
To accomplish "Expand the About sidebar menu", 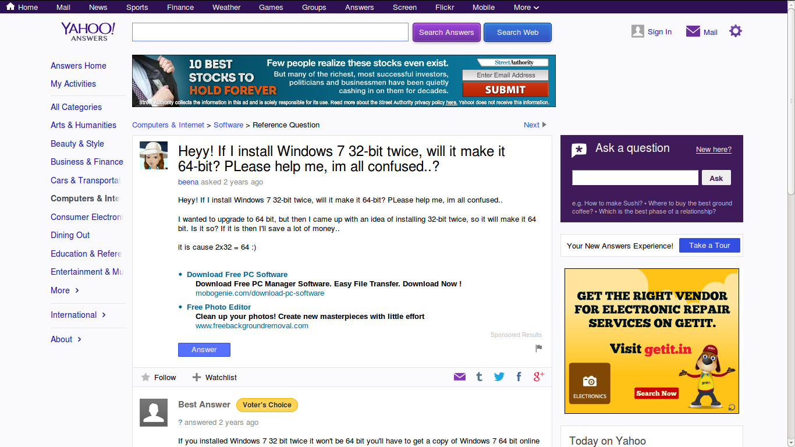I will (66, 339).
